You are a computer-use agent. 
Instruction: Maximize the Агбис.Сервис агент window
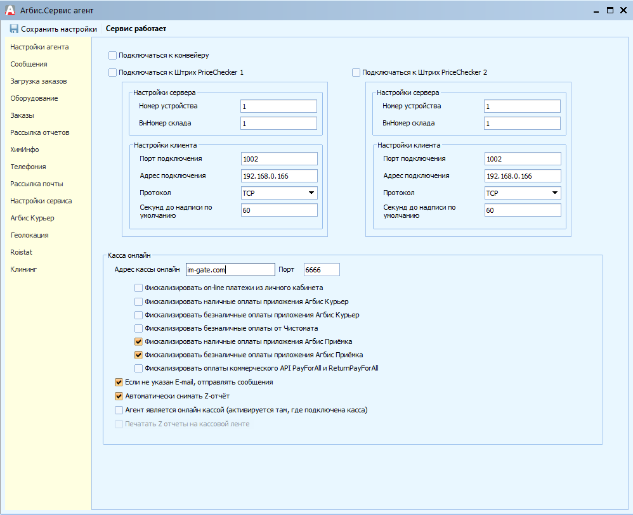610,11
